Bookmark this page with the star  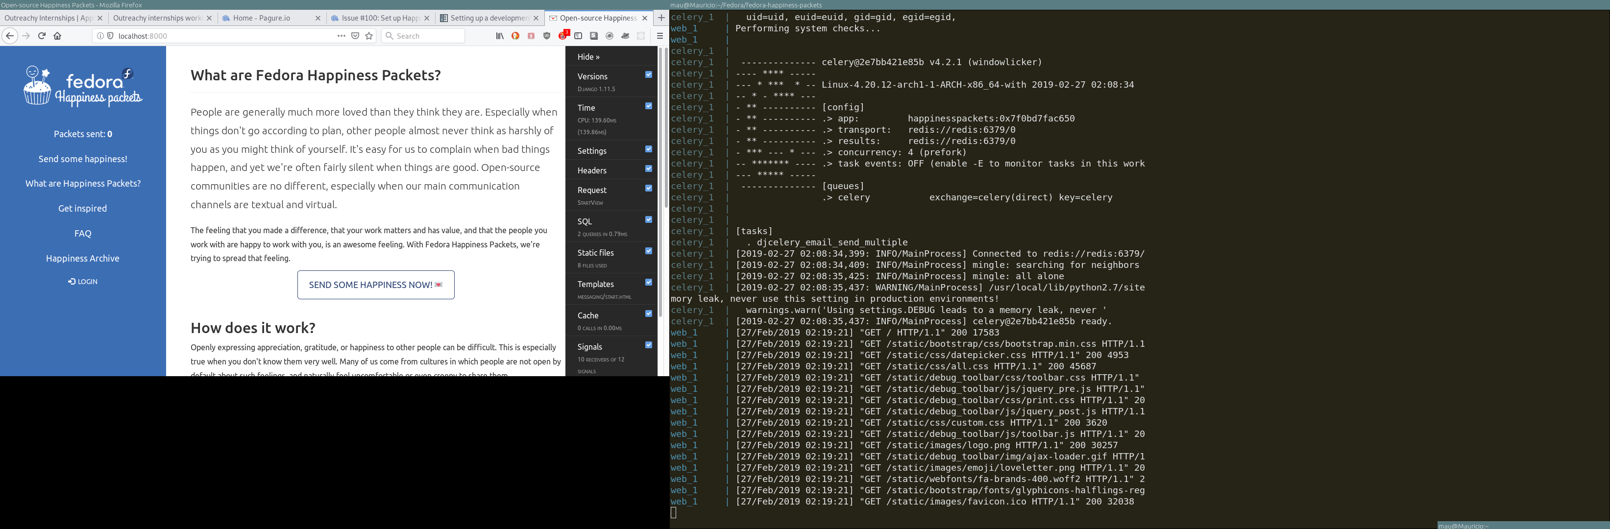tap(369, 36)
